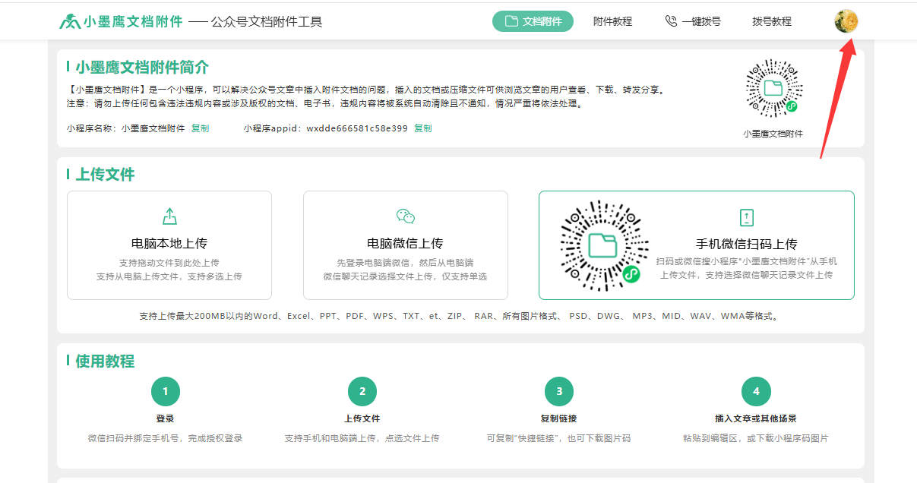The height and width of the screenshot is (483, 917).
Task: Click the 可复制"快捷链接" description text
Action: tap(558, 438)
